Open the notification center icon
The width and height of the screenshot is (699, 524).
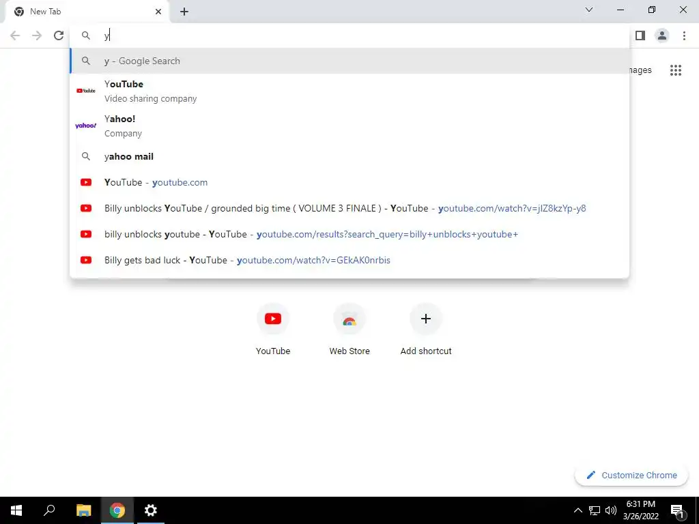click(677, 510)
